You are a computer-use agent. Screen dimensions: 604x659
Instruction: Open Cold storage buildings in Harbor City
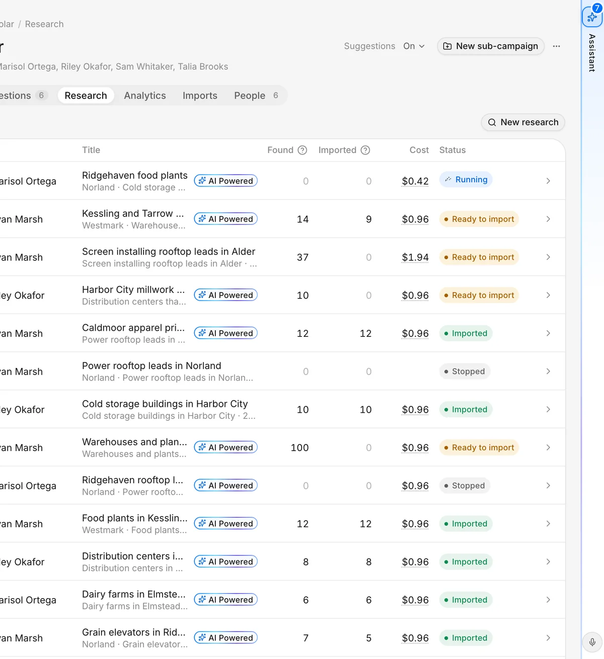pyautogui.click(x=165, y=404)
